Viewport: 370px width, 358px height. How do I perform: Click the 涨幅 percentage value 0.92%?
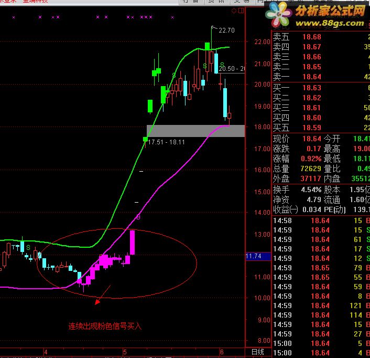pyautogui.click(x=311, y=159)
